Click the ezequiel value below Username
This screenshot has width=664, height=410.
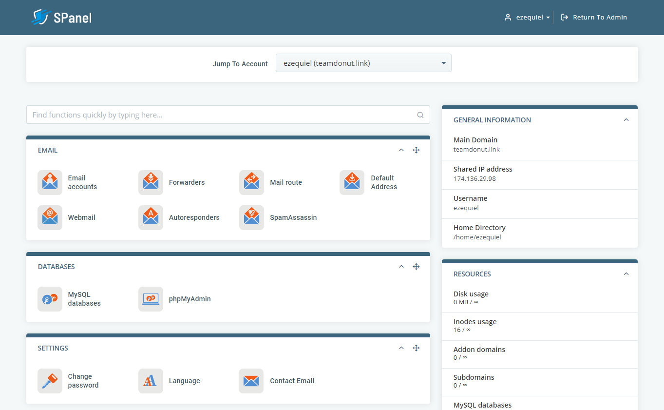point(466,208)
